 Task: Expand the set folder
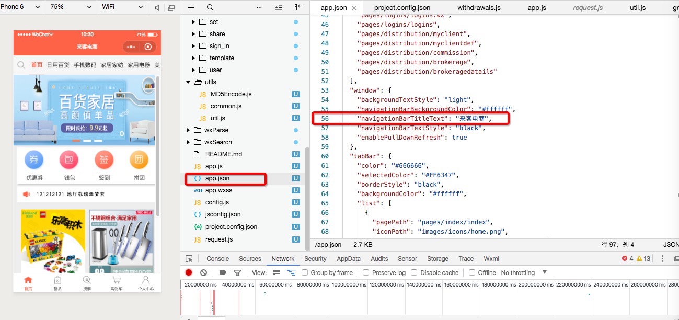tap(193, 22)
